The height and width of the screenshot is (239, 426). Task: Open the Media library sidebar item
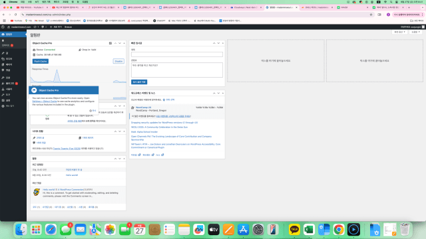tap(13, 59)
